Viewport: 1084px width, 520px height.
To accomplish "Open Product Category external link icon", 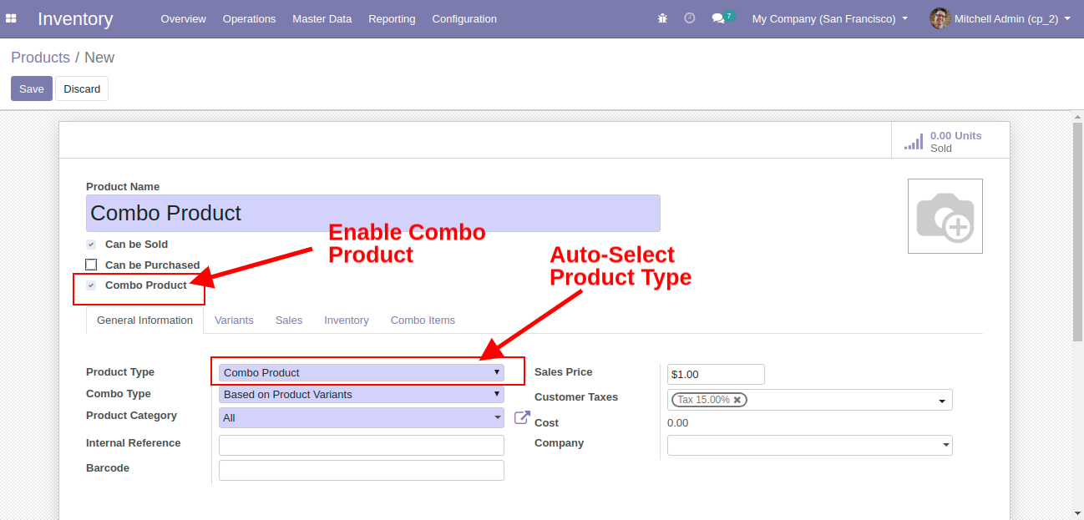I will pyautogui.click(x=522, y=417).
